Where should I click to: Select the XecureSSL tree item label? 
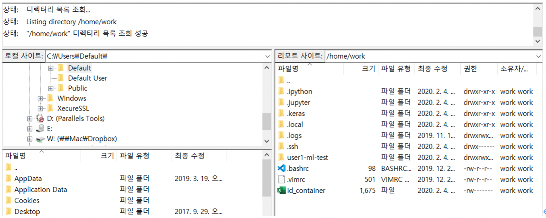click(x=73, y=108)
